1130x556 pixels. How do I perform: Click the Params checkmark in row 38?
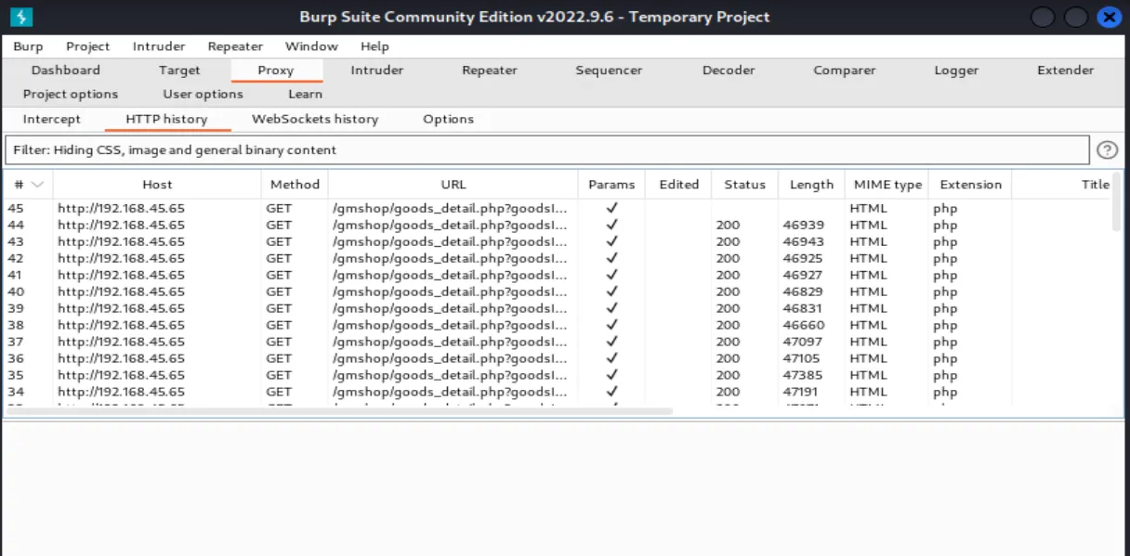click(x=611, y=325)
